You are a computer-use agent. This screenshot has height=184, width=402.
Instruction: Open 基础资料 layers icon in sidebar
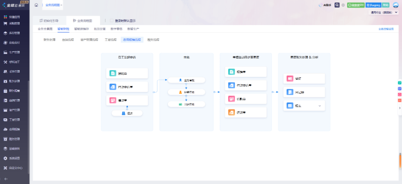click(x=5, y=149)
